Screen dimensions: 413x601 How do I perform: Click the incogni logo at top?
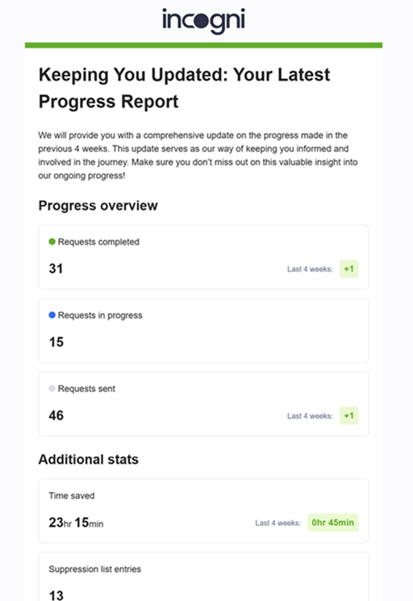pyautogui.click(x=203, y=21)
